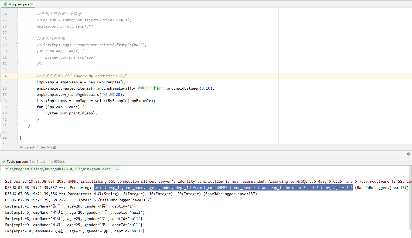Screen dimensions: 412x238
Task: Click console row for empId=9
Action: tap(74, 225)
